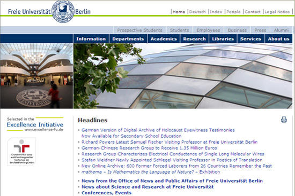The height and width of the screenshot is (196, 295).
Task: Open the Excellence Initiative banner
Action: (35, 124)
